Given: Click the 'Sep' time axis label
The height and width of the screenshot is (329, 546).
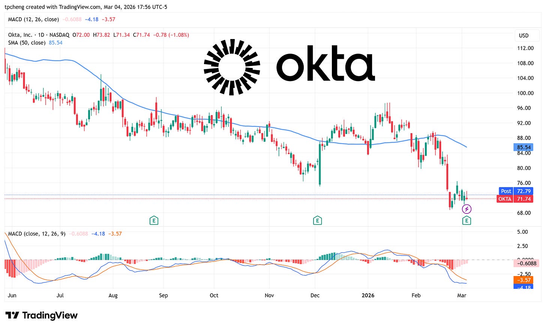Looking at the screenshot, I should [163, 295].
